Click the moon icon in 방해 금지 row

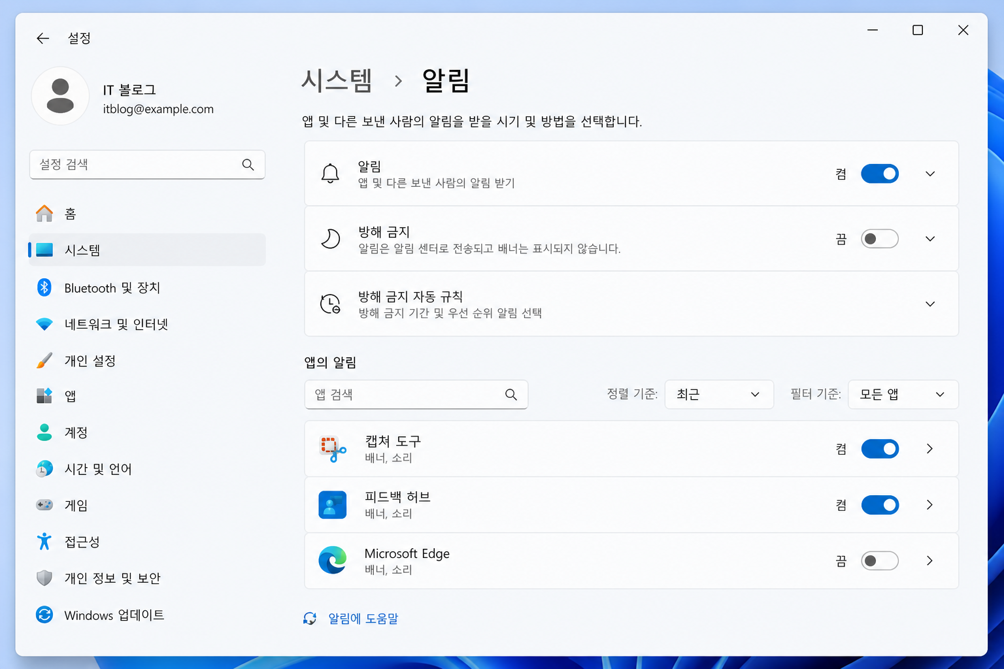point(330,238)
